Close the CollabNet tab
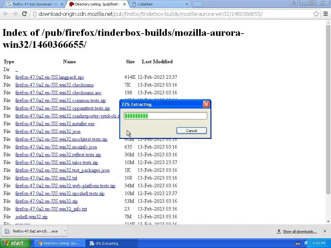 187,4
